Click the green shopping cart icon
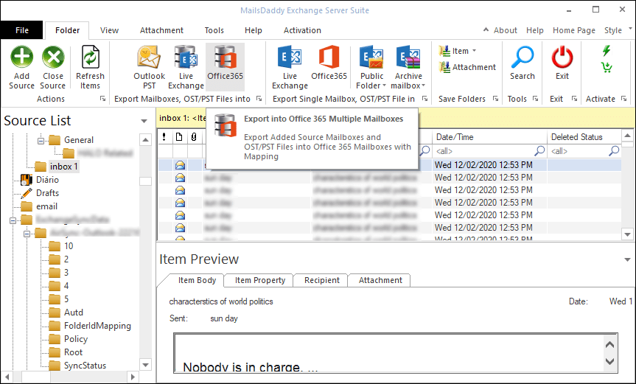 (607, 67)
